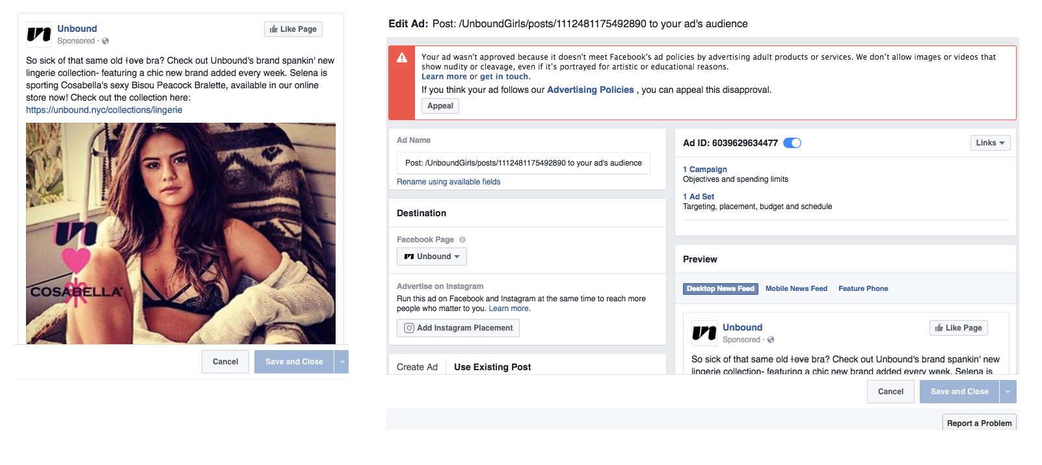This screenshot has height=465, width=1042.
Task: Click globe icon next to Sponsored in left ad
Action: click(105, 41)
